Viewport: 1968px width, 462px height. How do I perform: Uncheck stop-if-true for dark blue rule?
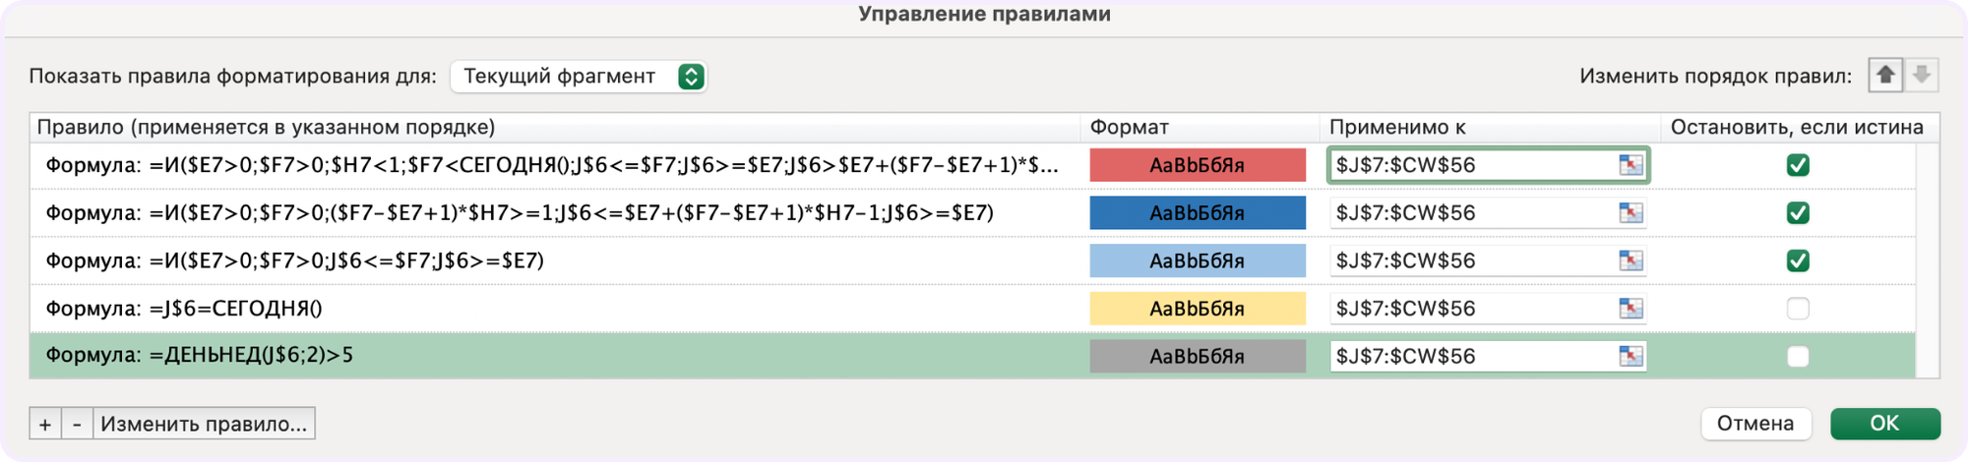point(1798,213)
